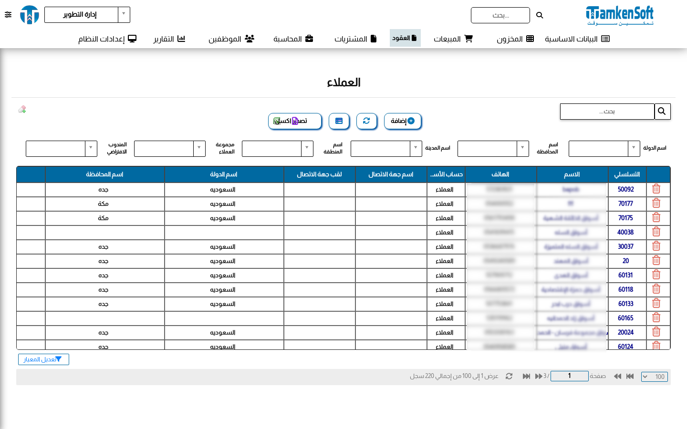
Task: Click the clear filters eraser icon
Action: (x=22, y=109)
